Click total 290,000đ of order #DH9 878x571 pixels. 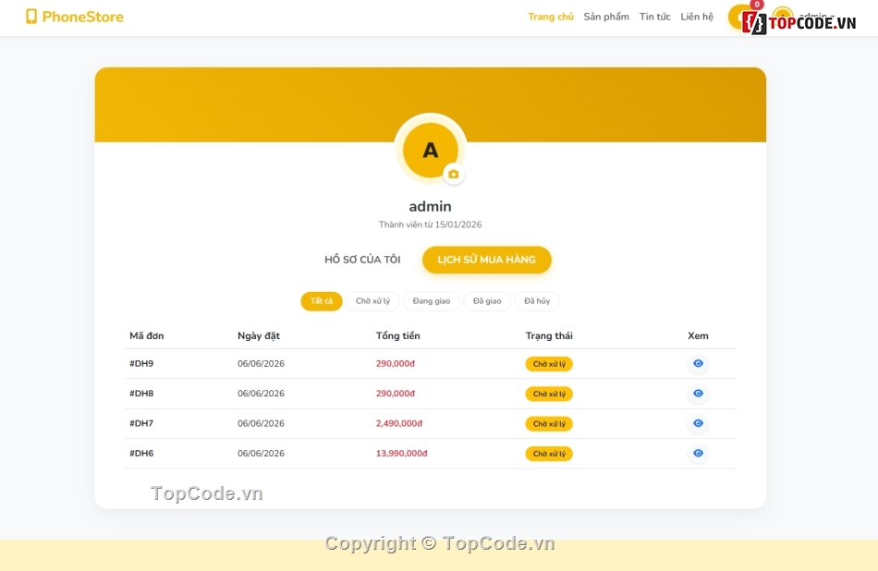[x=396, y=364]
